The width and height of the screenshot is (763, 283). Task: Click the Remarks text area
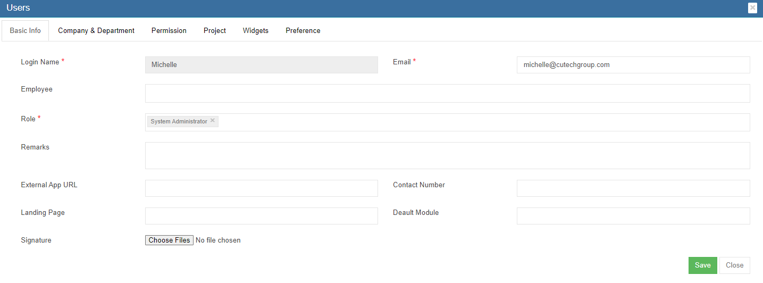(447, 155)
